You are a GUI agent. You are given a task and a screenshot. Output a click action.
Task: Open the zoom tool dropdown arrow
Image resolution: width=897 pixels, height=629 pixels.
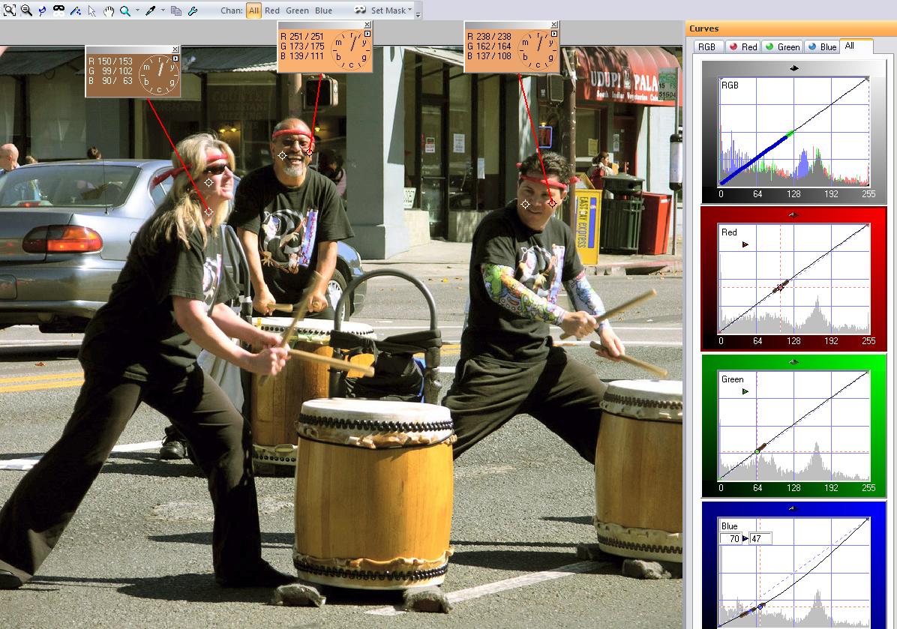pyautogui.click(x=137, y=10)
